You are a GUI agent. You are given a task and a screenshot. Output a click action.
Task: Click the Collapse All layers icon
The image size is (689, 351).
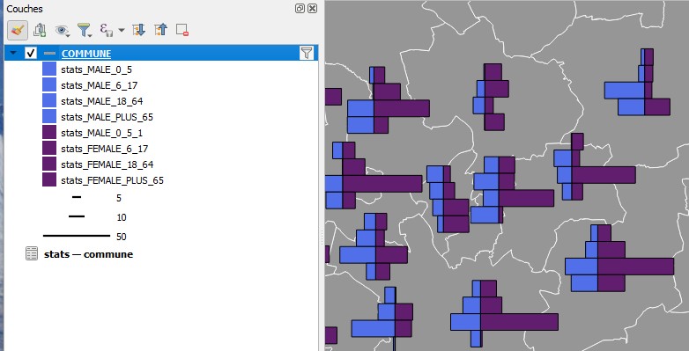coord(160,30)
